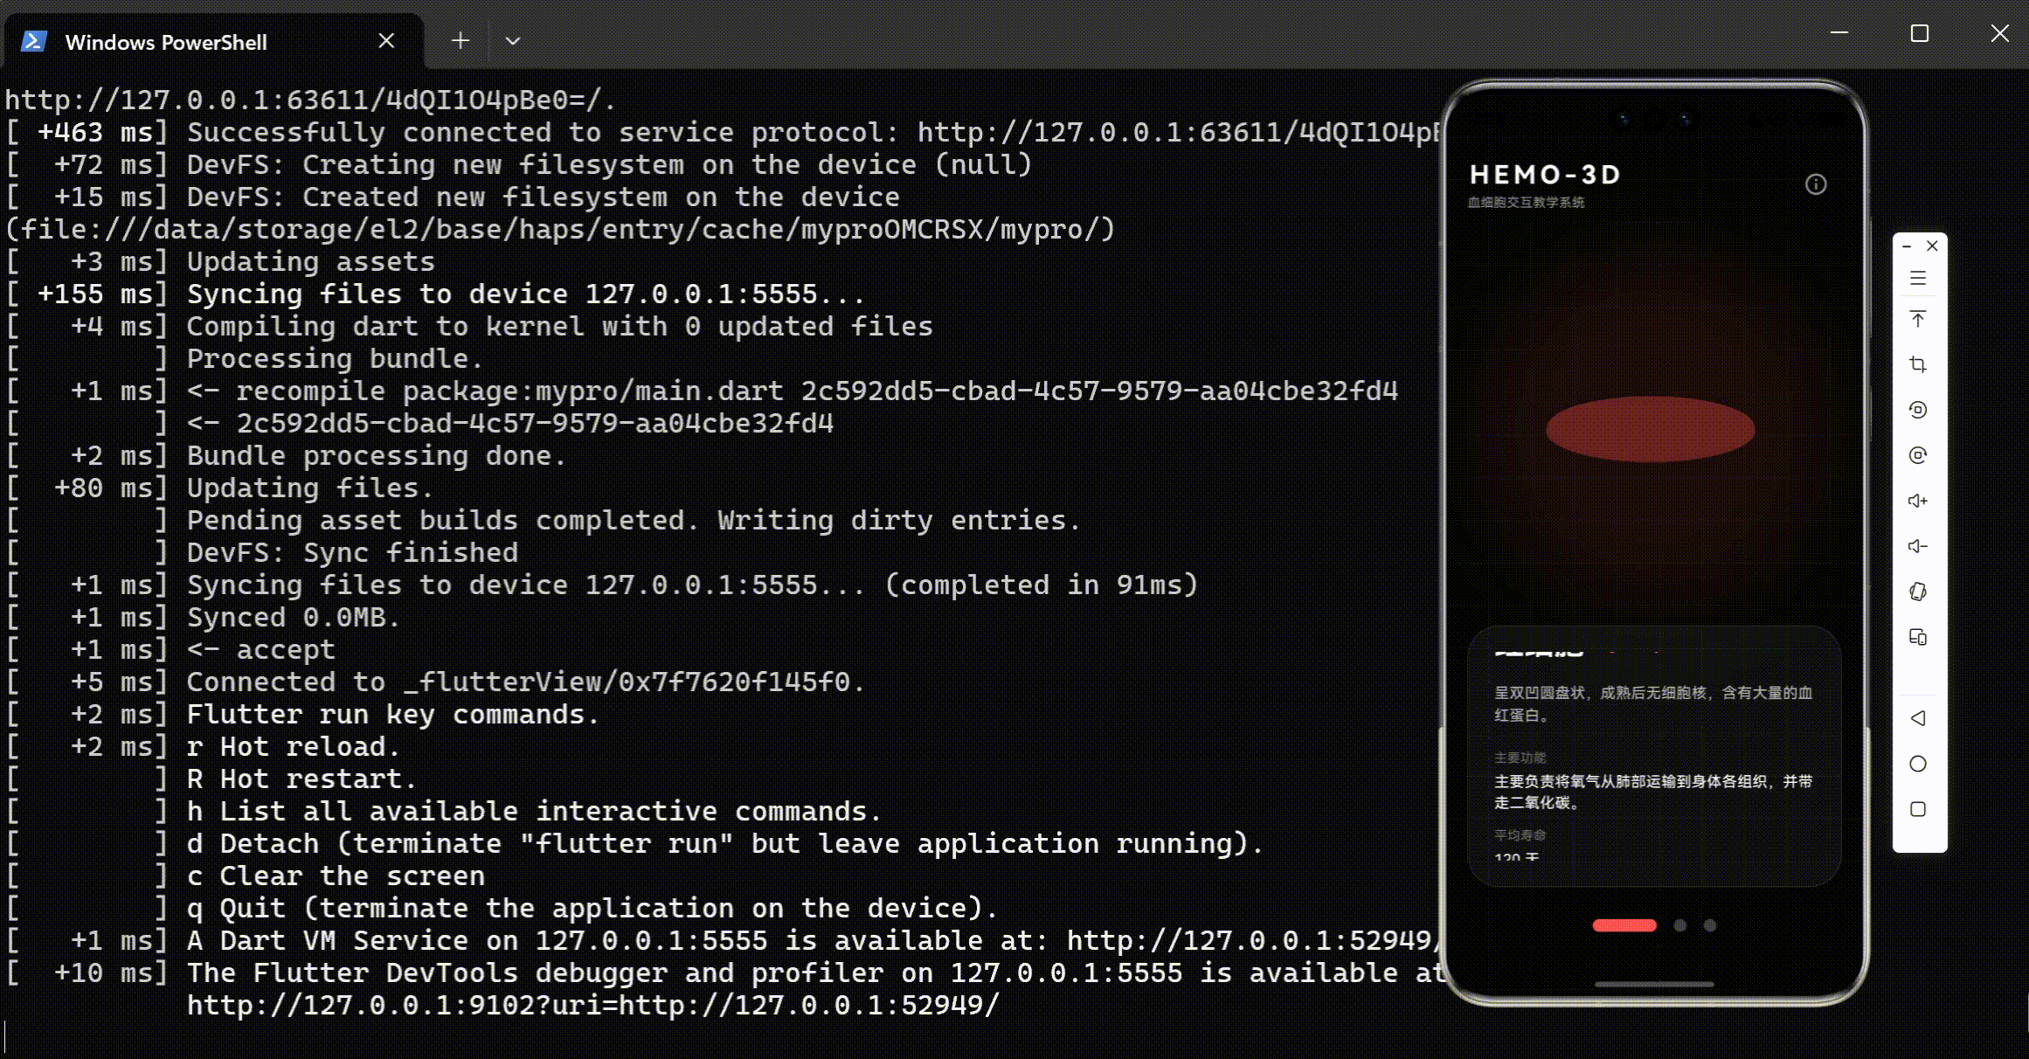Increase emulator volume

click(1918, 501)
